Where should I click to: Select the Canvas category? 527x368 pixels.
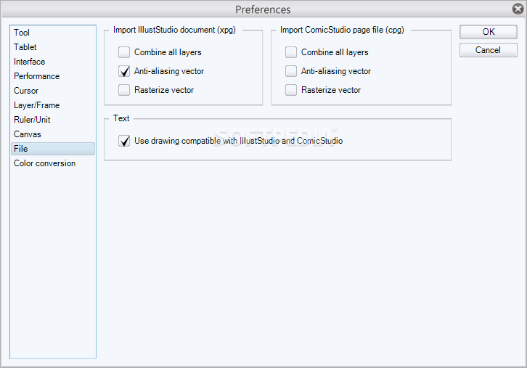(28, 134)
